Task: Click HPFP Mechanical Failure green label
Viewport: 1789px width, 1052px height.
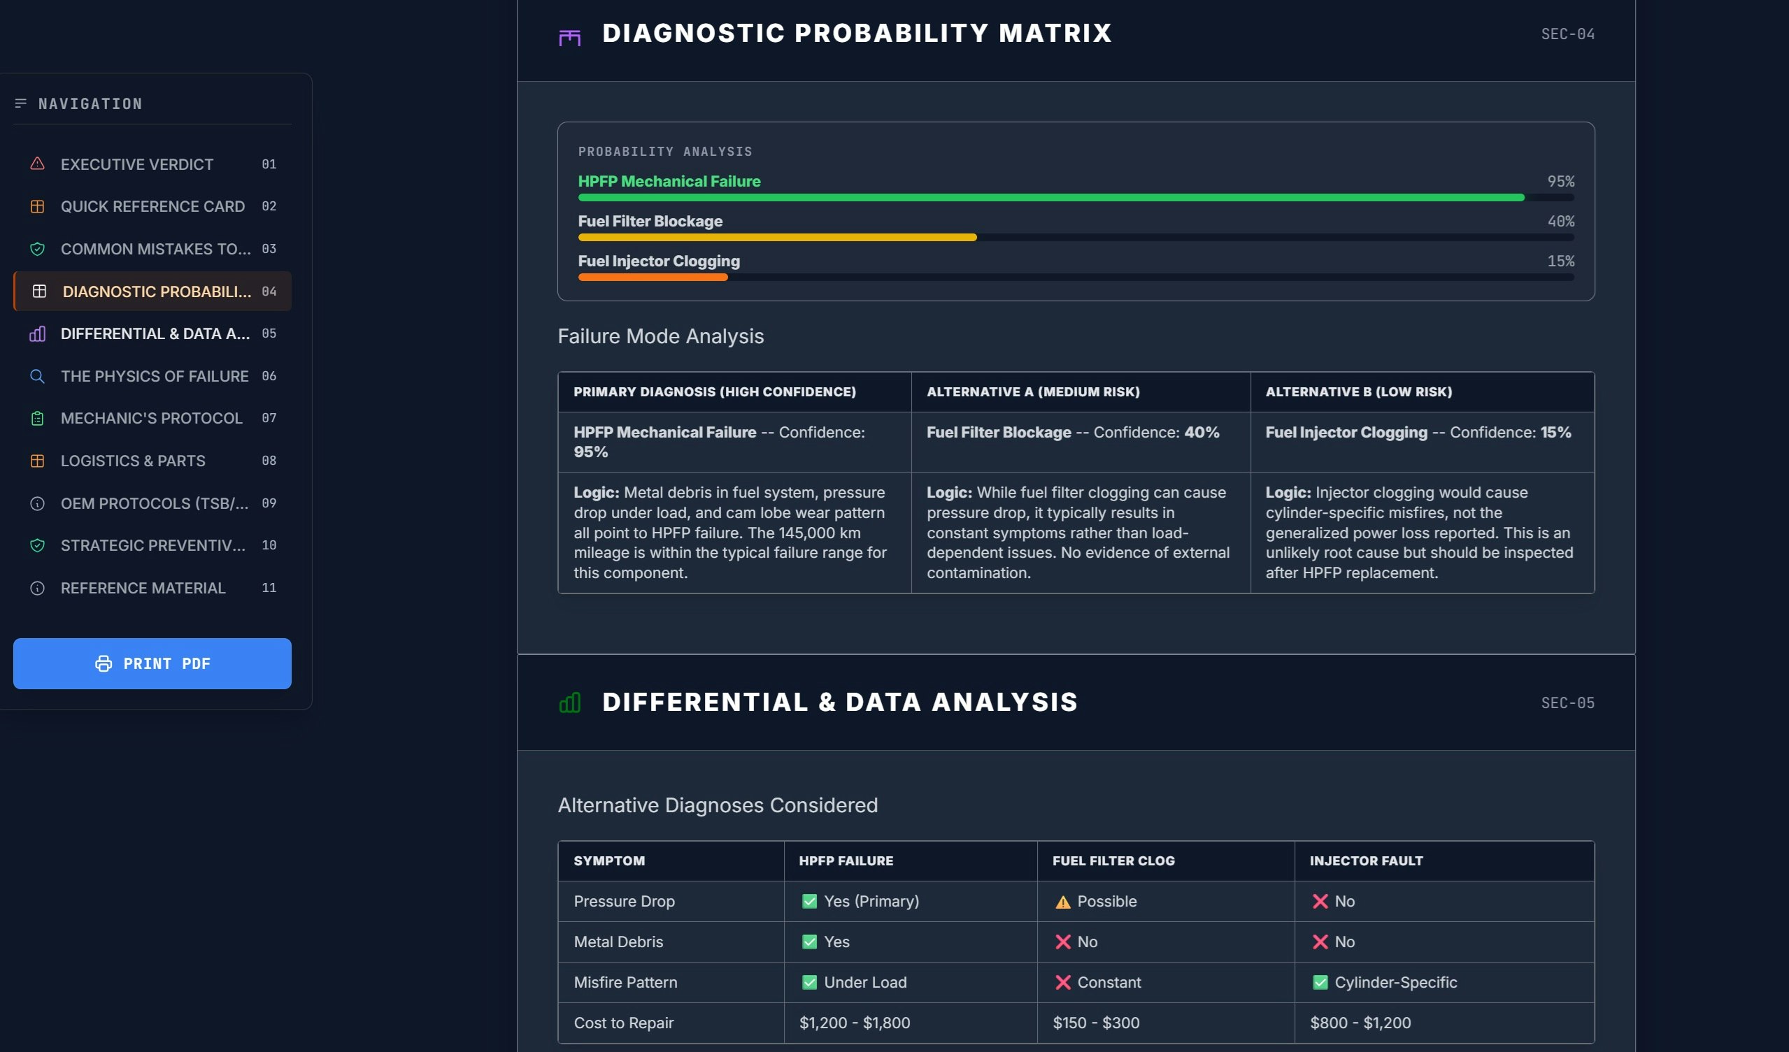Action: (669, 182)
